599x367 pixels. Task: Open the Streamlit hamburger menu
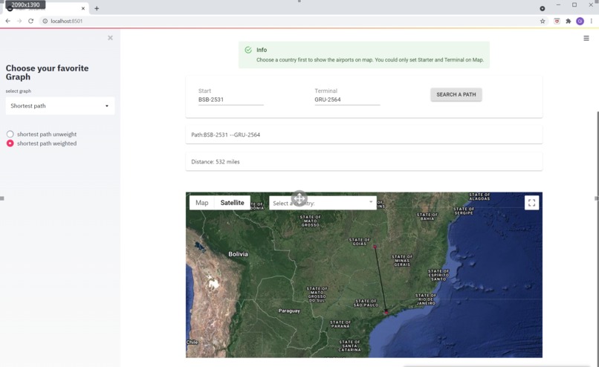click(586, 38)
